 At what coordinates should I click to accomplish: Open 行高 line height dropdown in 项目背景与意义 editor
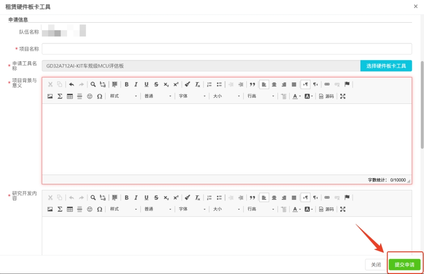pyautogui.click(x=261, y=96)
